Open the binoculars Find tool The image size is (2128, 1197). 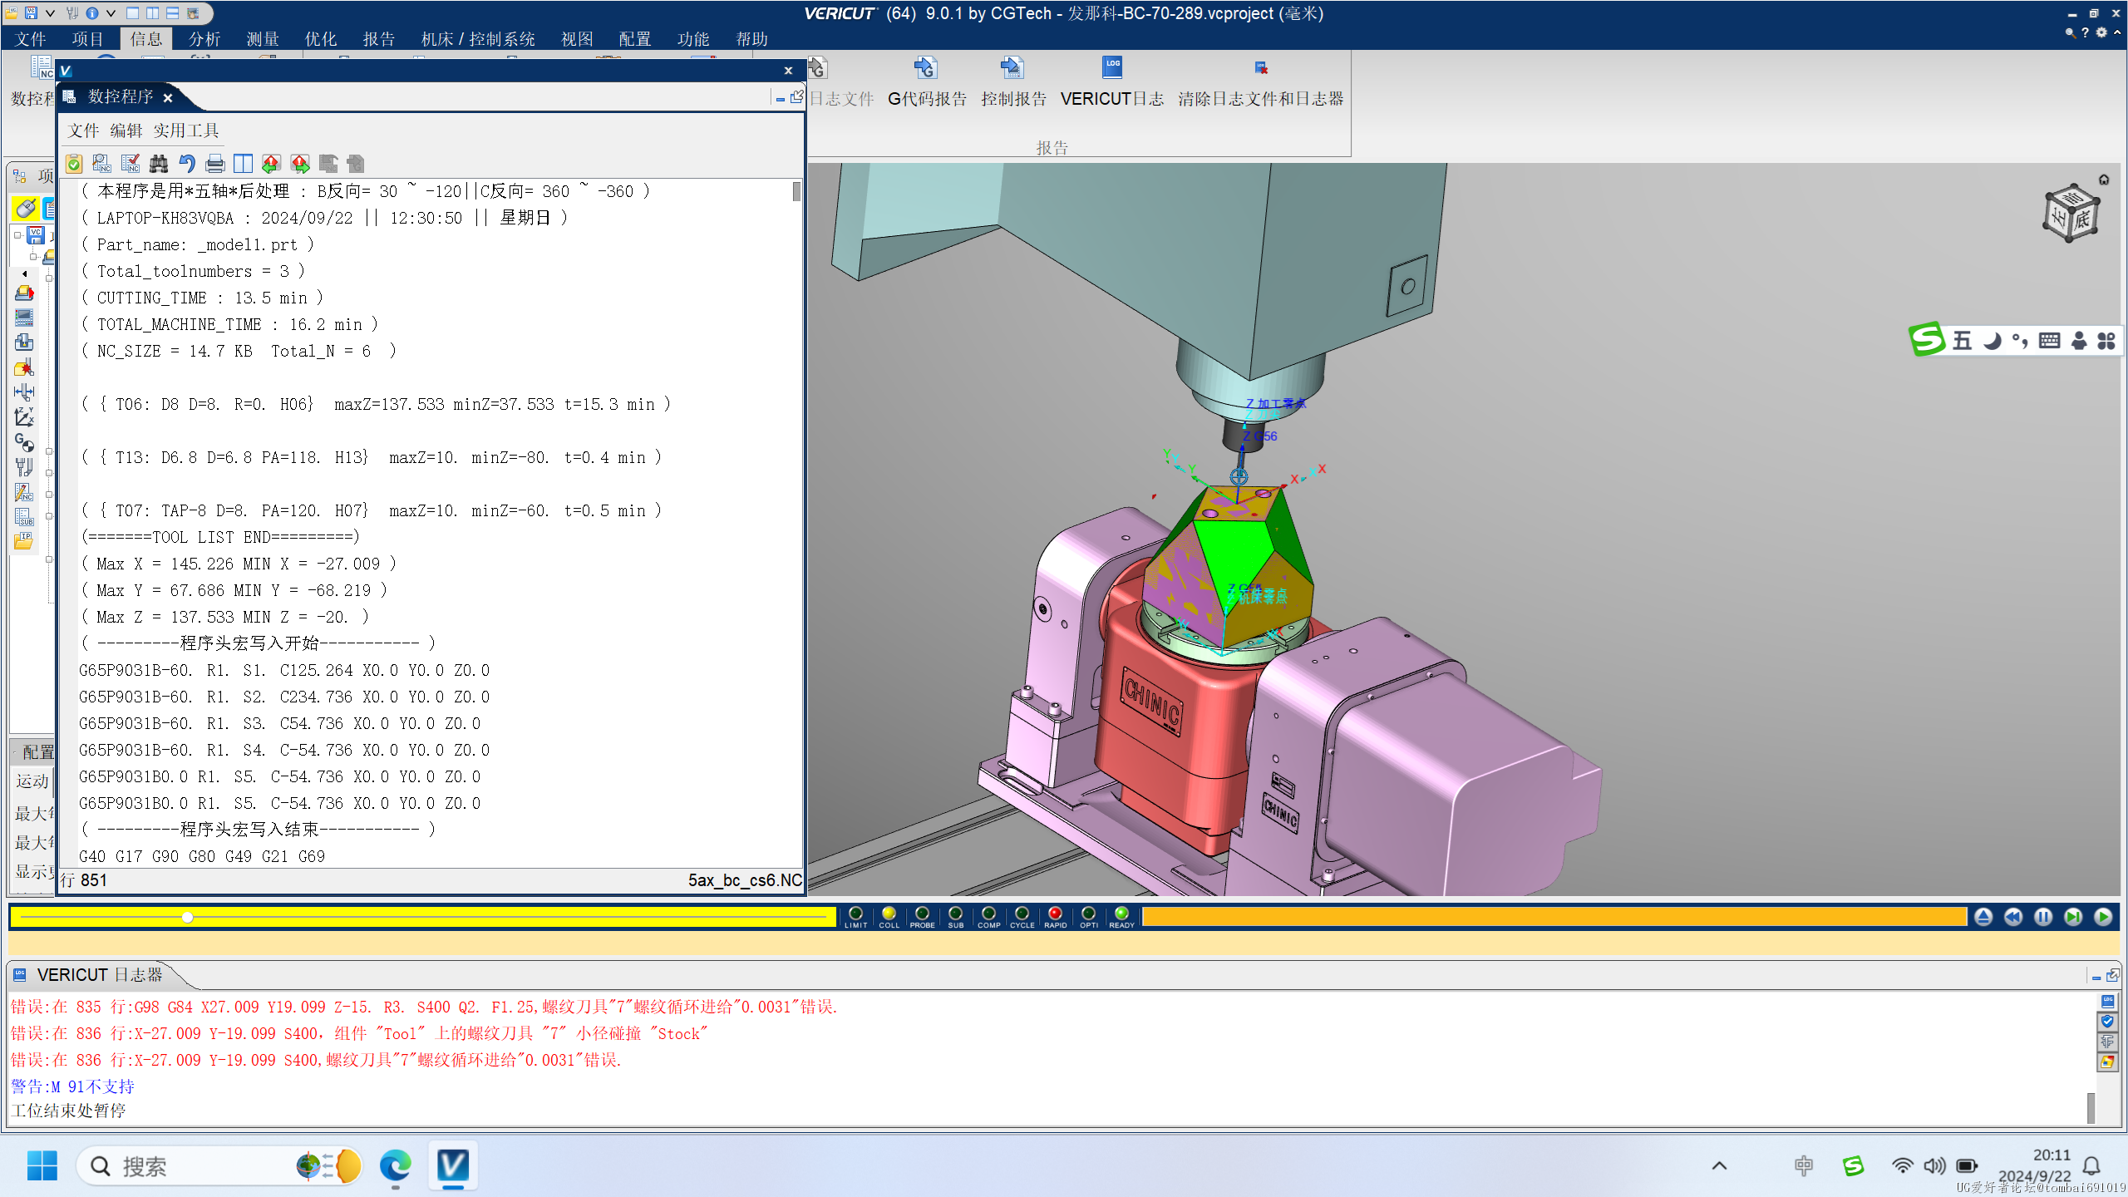159,164
